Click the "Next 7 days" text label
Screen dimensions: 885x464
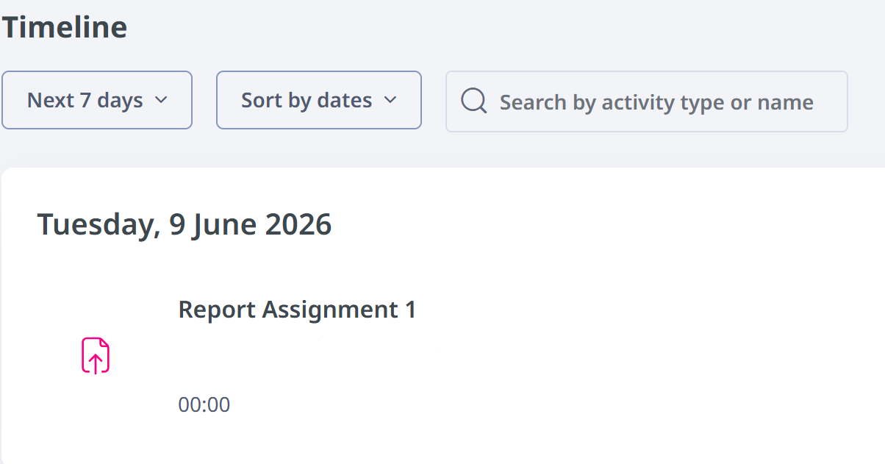85,100
